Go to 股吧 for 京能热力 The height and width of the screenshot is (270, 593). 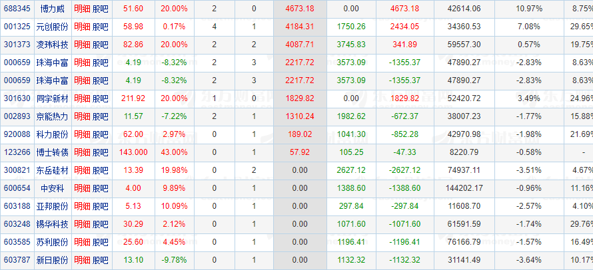100,116
